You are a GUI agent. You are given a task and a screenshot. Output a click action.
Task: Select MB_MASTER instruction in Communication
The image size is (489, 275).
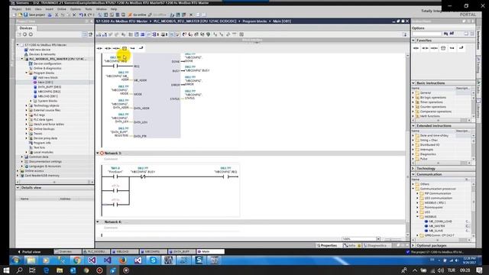(437, 226)
